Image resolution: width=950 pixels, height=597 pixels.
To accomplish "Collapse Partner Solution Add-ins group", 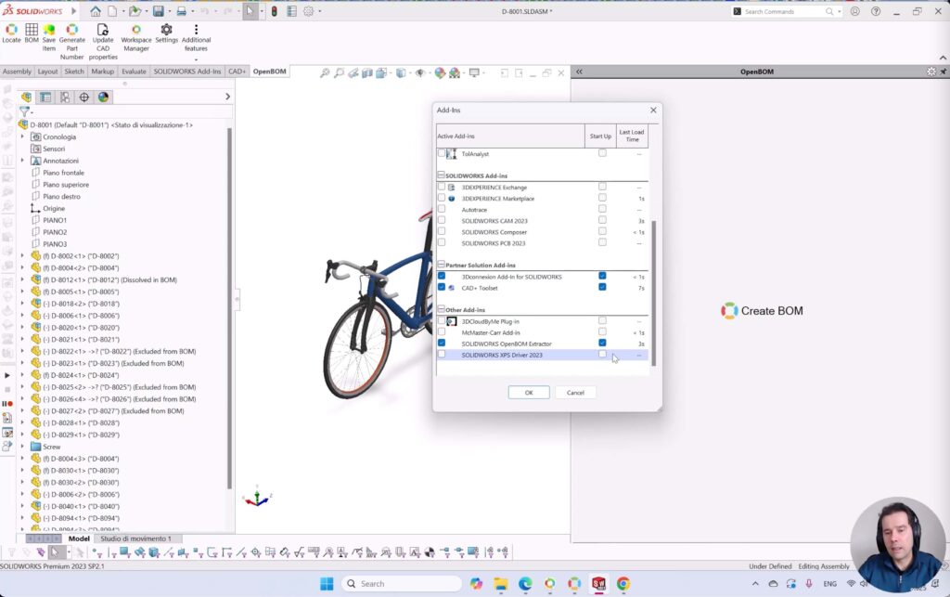I will [441, 265].
